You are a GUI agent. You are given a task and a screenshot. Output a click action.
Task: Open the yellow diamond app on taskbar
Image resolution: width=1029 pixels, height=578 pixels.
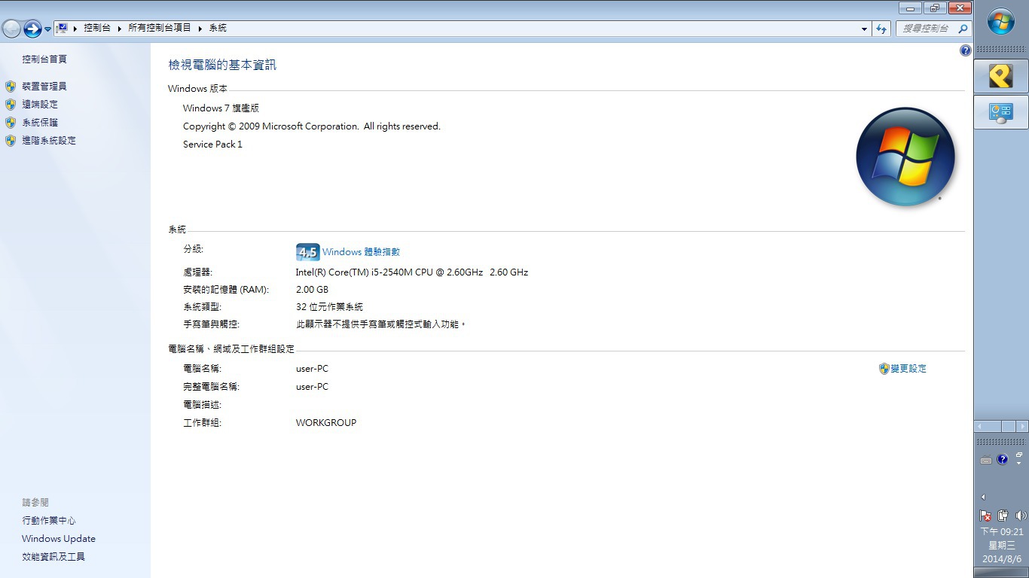click(1001, 76)
